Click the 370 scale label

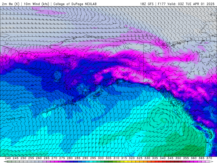[209, 158]
